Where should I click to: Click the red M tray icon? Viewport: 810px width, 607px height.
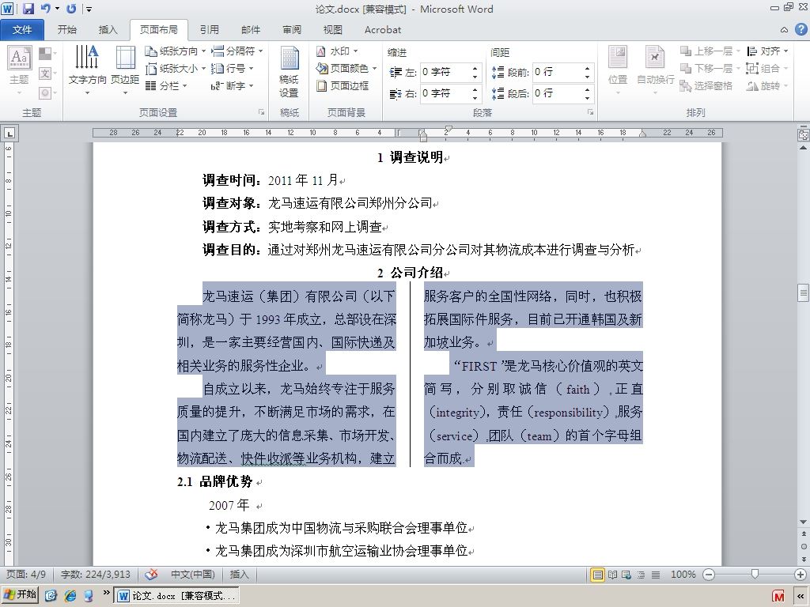tap(778, 596)
